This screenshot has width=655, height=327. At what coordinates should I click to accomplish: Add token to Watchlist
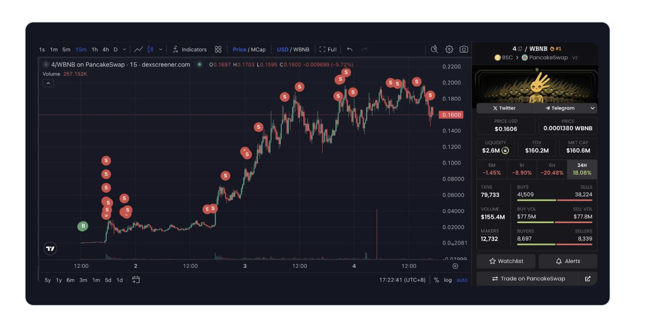(x=506, y=261)
